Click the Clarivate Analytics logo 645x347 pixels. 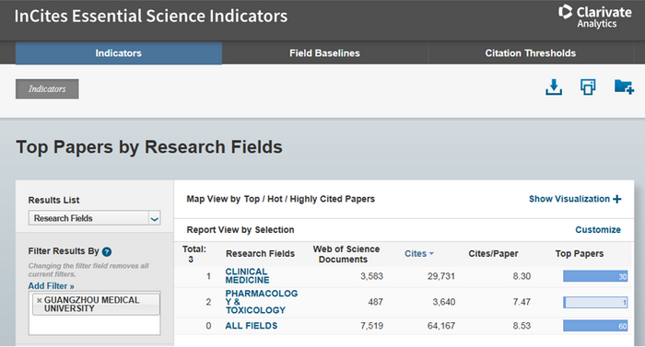point(595,17)
